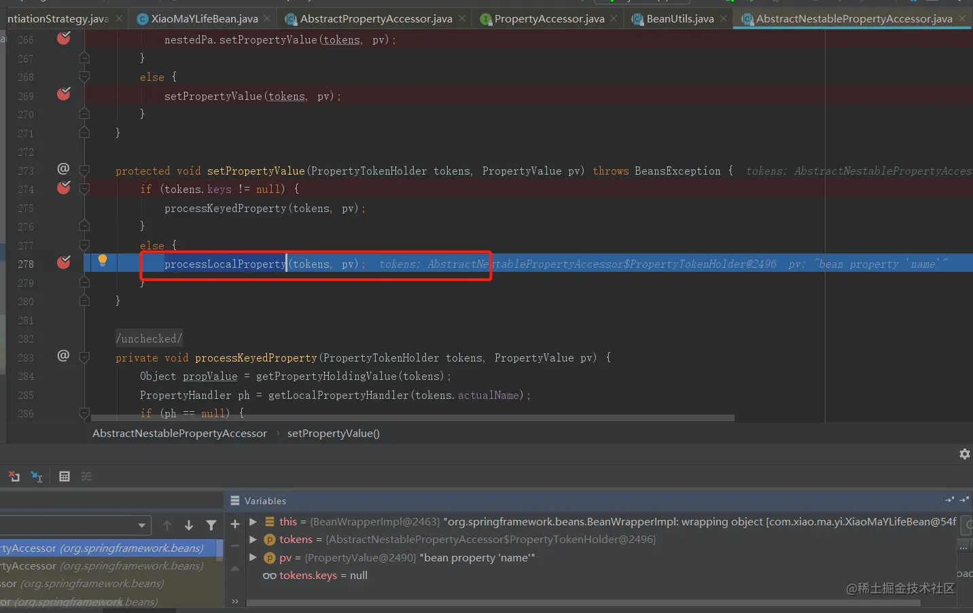
Task: Click the Run to Cursor icon
Action: [x=37, y=476]
